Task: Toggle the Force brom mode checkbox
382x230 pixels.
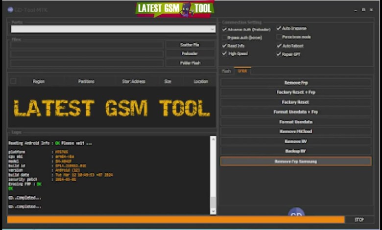Action: pyautogui.click(x=279, y=37)
